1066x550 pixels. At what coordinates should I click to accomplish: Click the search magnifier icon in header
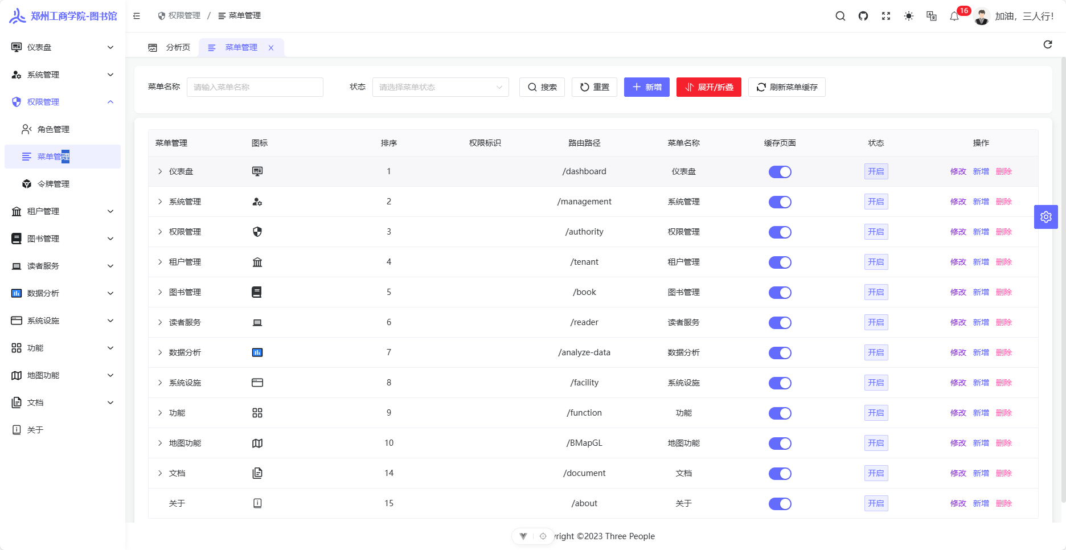click(840, 16)
